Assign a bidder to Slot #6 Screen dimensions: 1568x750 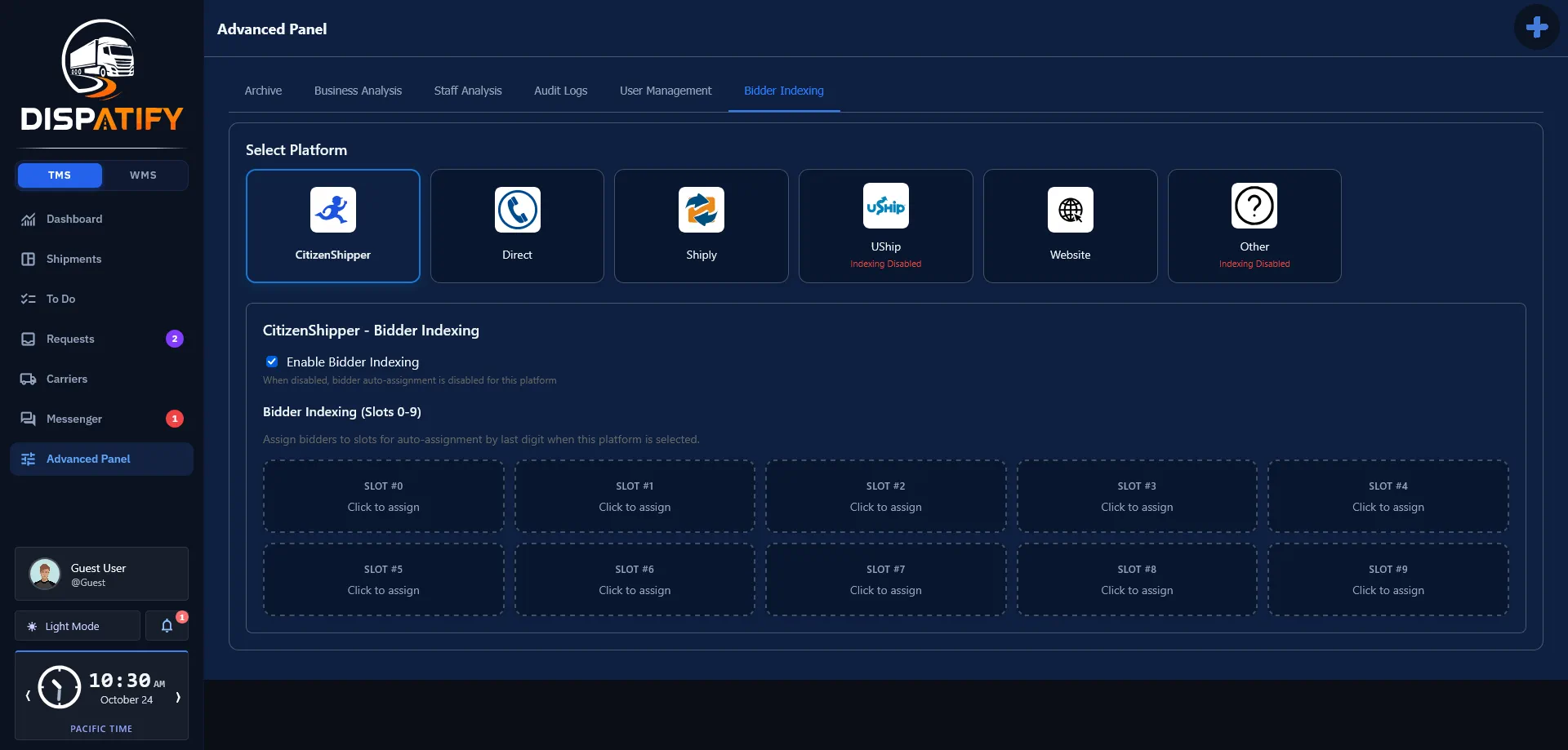[635, 579]
